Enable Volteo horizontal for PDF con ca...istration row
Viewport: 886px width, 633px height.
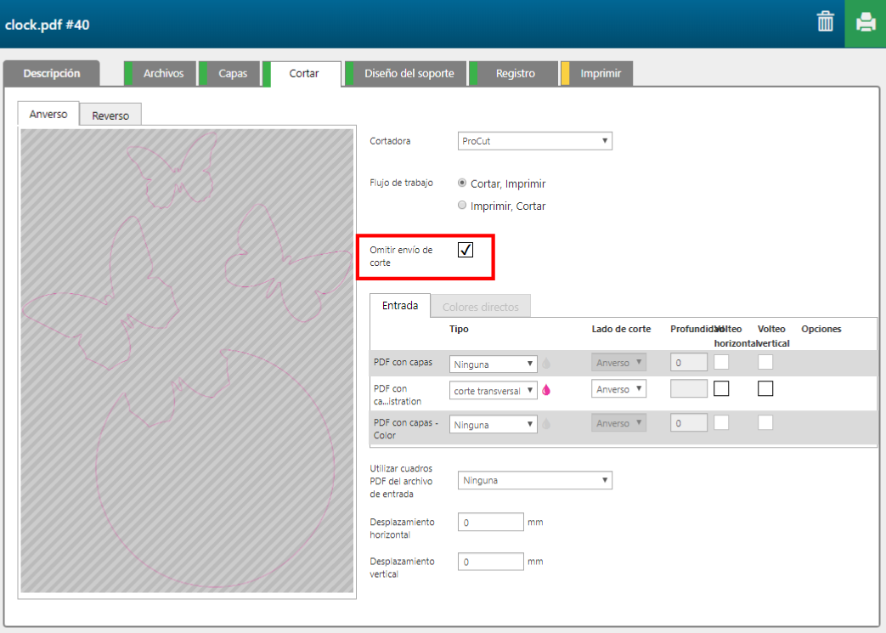pos(721,388)
